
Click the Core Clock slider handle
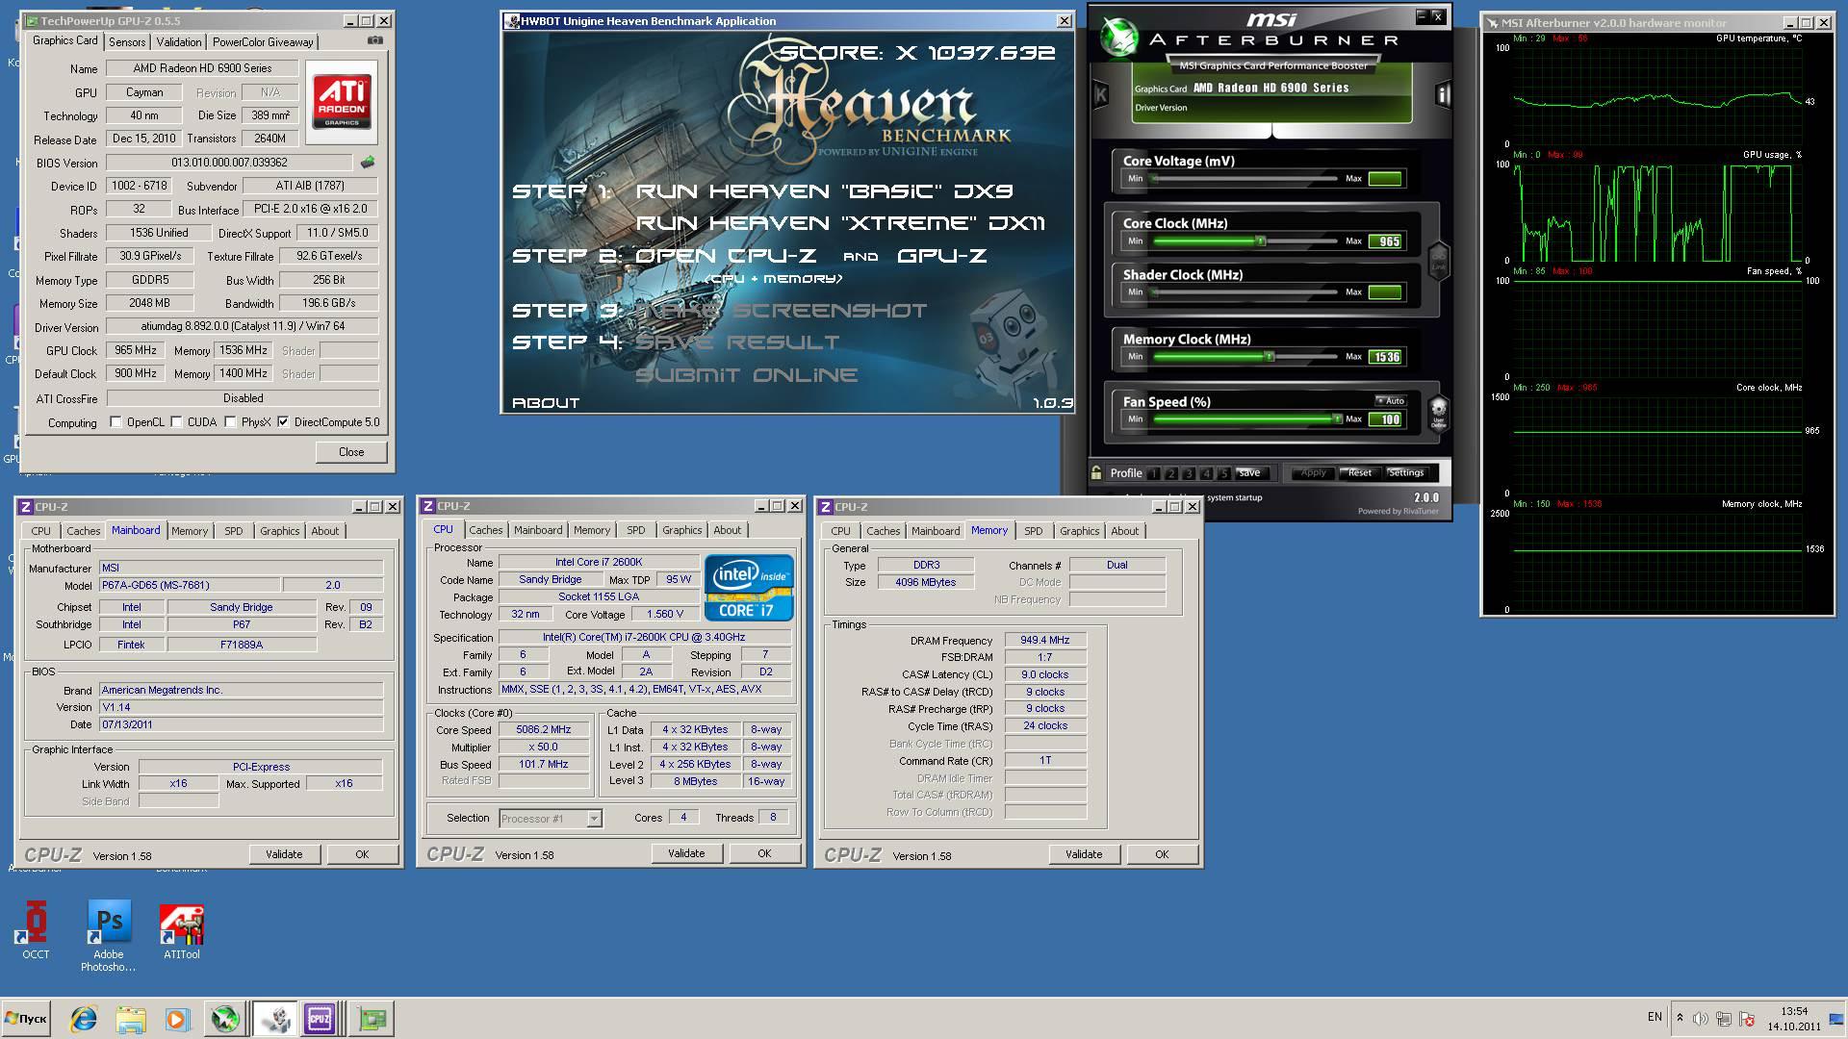[1260, 241]
